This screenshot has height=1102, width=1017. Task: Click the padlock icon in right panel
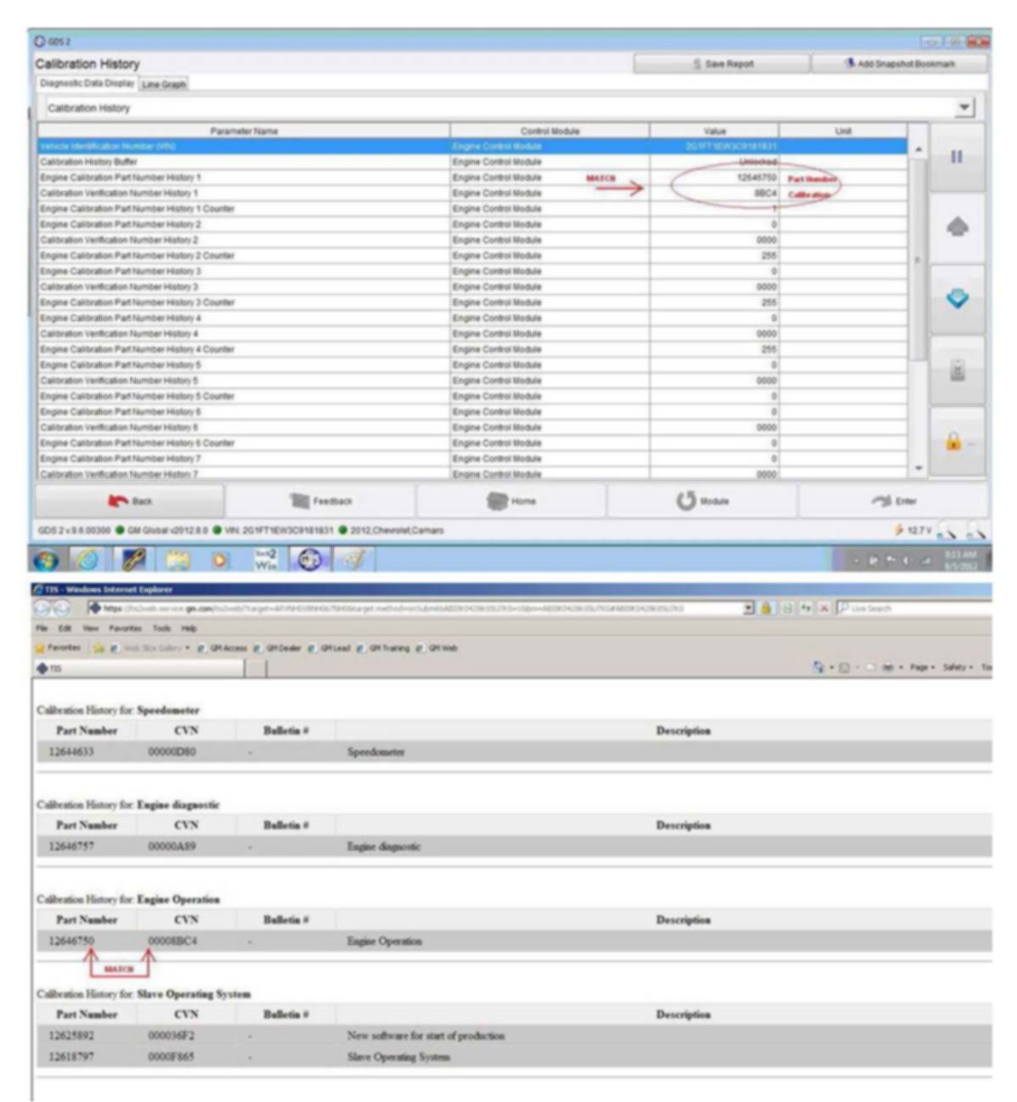(955, 442)
